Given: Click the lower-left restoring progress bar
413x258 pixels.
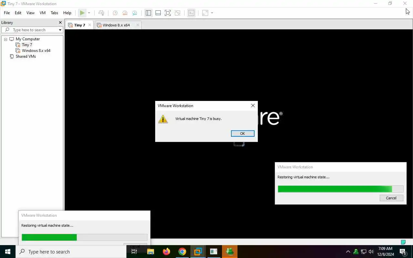Looking at the screenshot, I should click(x=84, y=237).
